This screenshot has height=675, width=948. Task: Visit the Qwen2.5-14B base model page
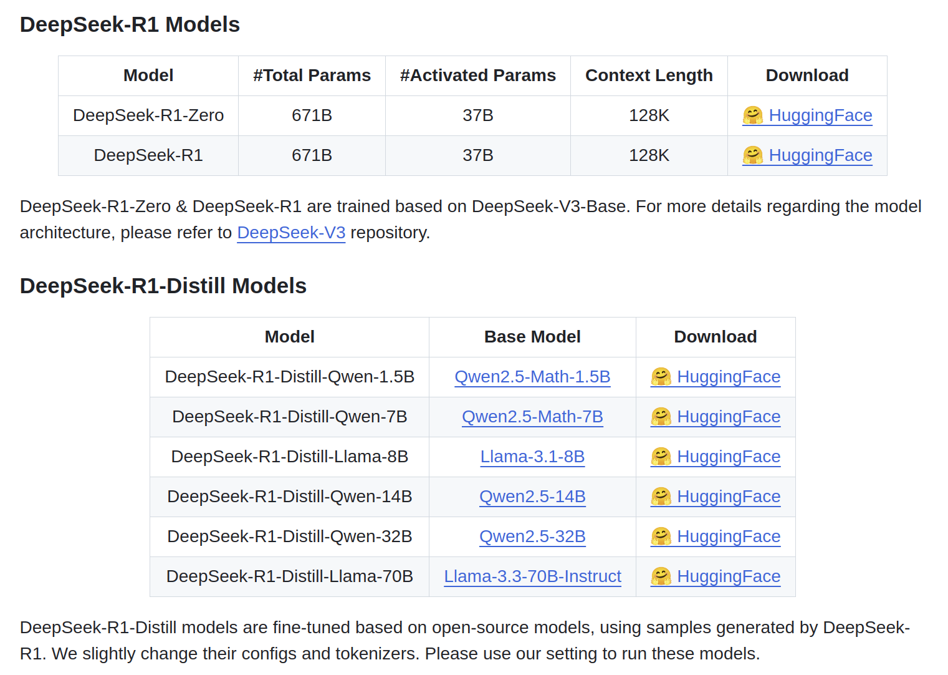point(532,497)
